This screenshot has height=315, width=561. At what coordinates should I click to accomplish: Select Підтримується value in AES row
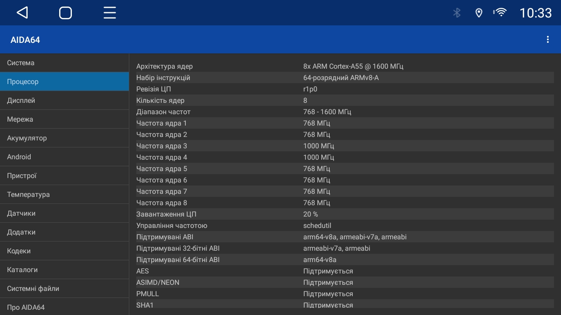(328, 271)
